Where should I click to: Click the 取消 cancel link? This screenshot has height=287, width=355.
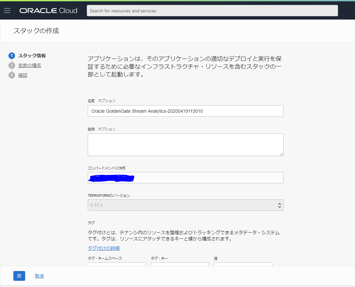39,276
